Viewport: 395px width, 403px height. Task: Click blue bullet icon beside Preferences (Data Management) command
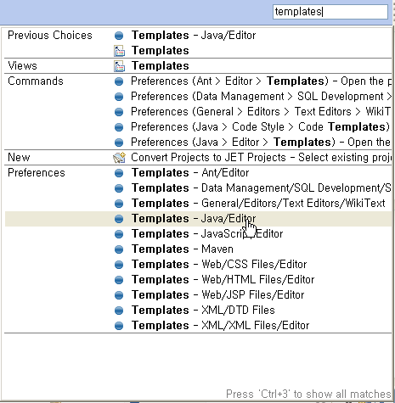(x=119, y=97)
